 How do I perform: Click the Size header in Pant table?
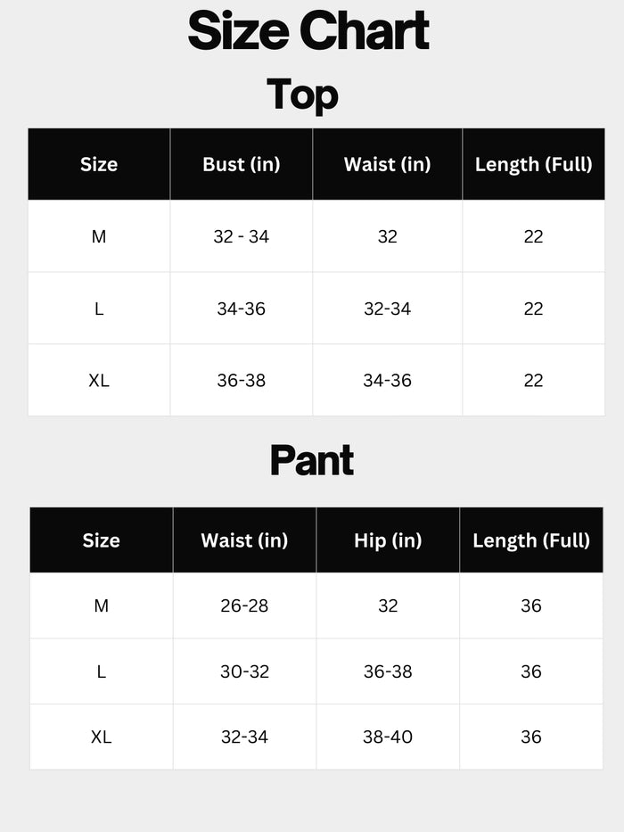(101, 540)
